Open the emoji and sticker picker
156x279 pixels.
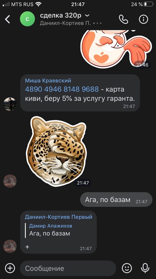tap(127, 268)
